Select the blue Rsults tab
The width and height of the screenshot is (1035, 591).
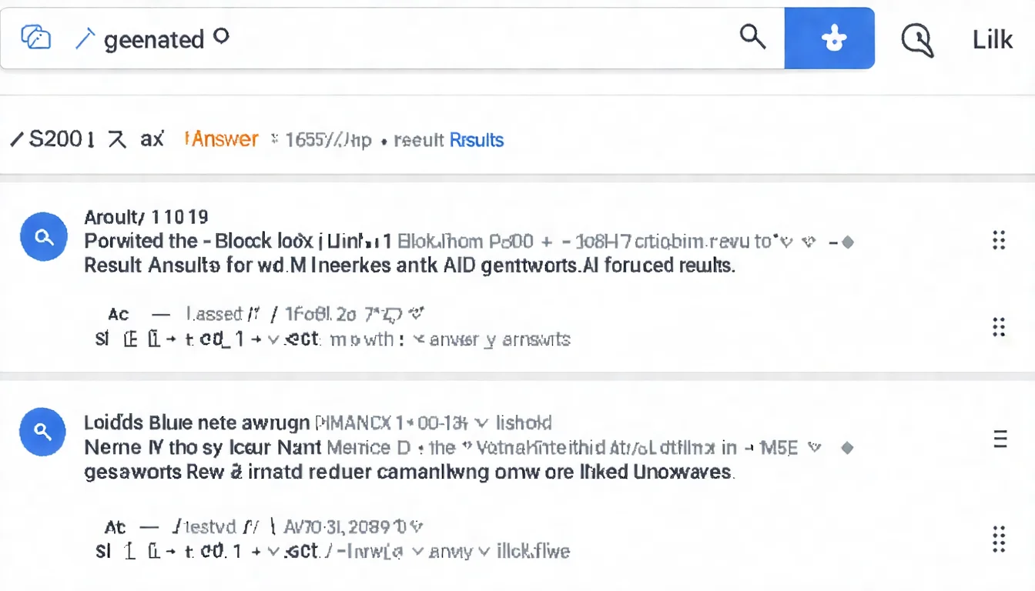coord(476,140)
